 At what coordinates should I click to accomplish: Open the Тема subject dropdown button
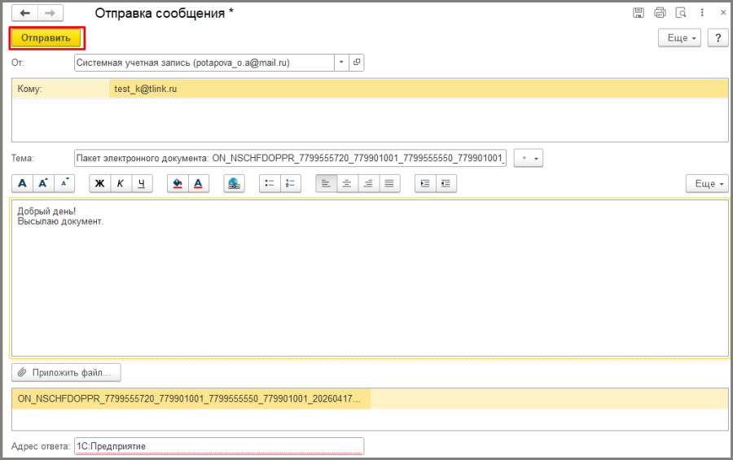529,158
